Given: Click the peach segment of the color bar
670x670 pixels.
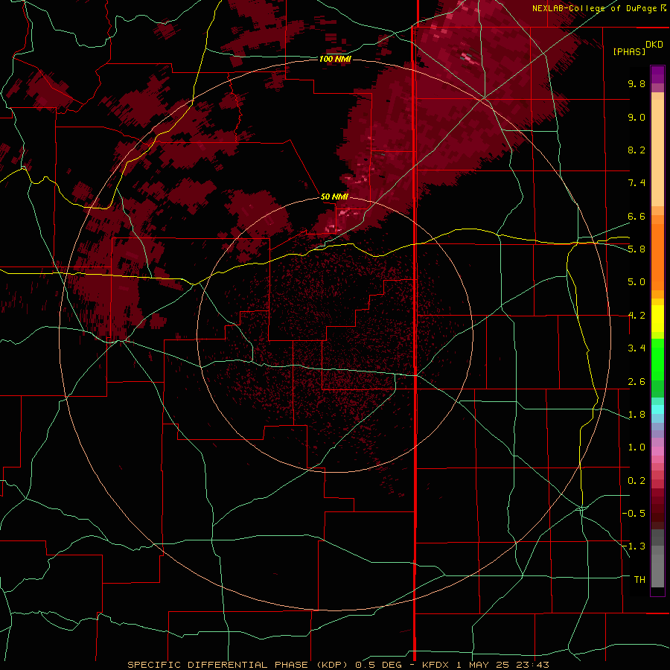Looking at the screenshot, I should click(657, 153).
